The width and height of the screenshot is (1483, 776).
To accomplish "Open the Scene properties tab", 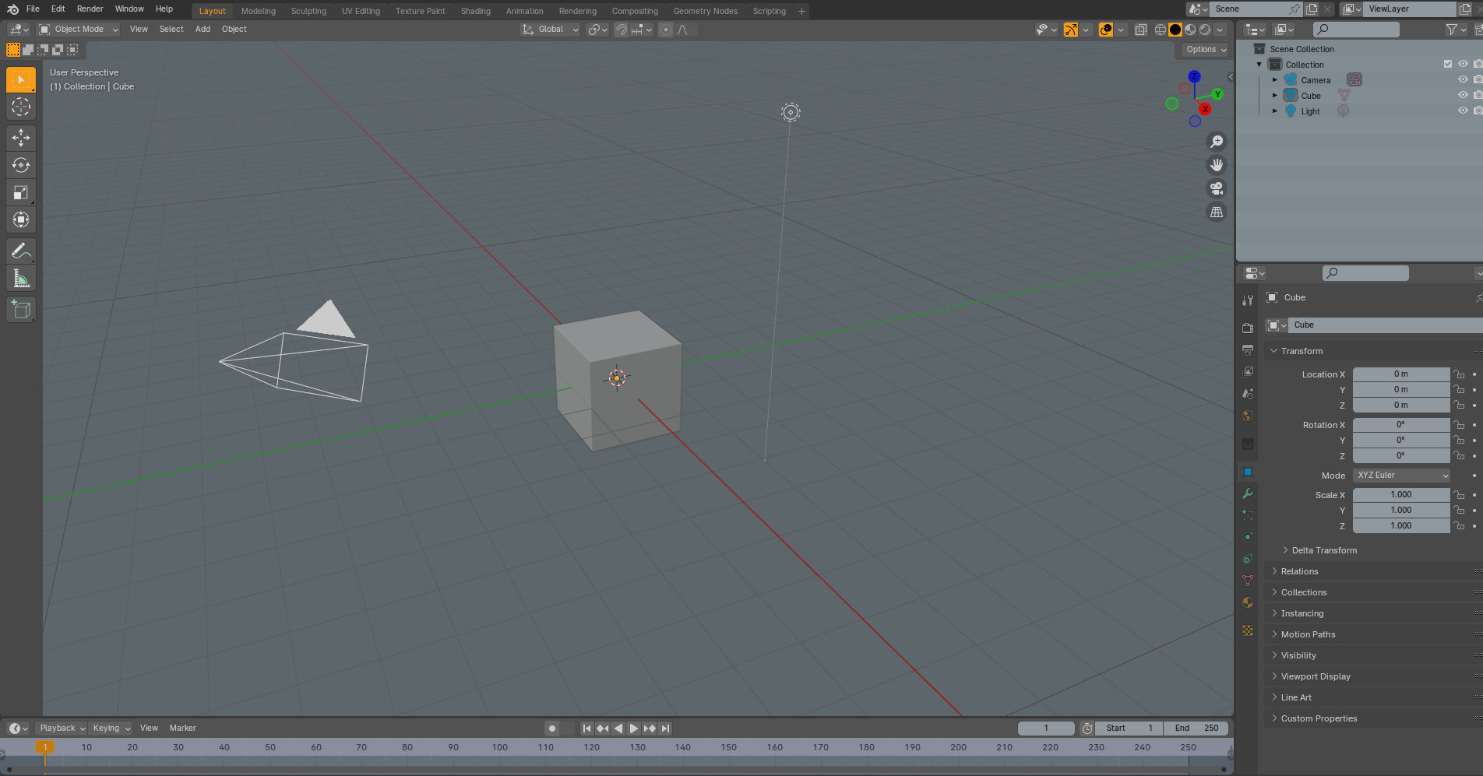I will tap(1248, 393).
